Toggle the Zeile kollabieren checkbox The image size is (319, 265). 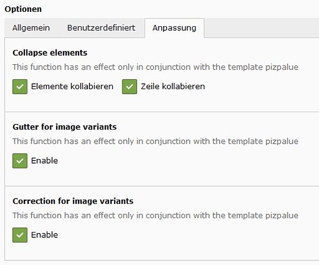click(130, 86)
